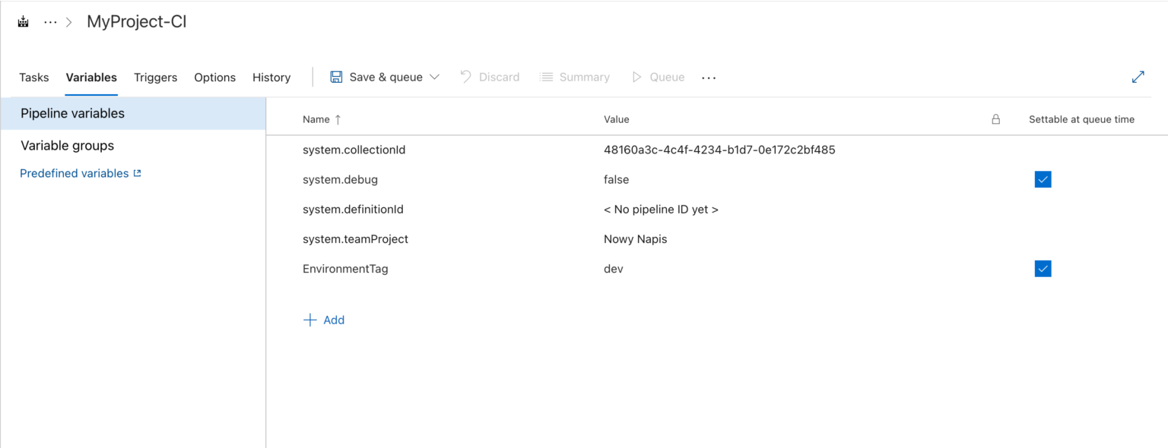Enable settable at queue time for system.teamProject
The height and width of the screenshot is (448, 1168).
(x=1043, y=238)
